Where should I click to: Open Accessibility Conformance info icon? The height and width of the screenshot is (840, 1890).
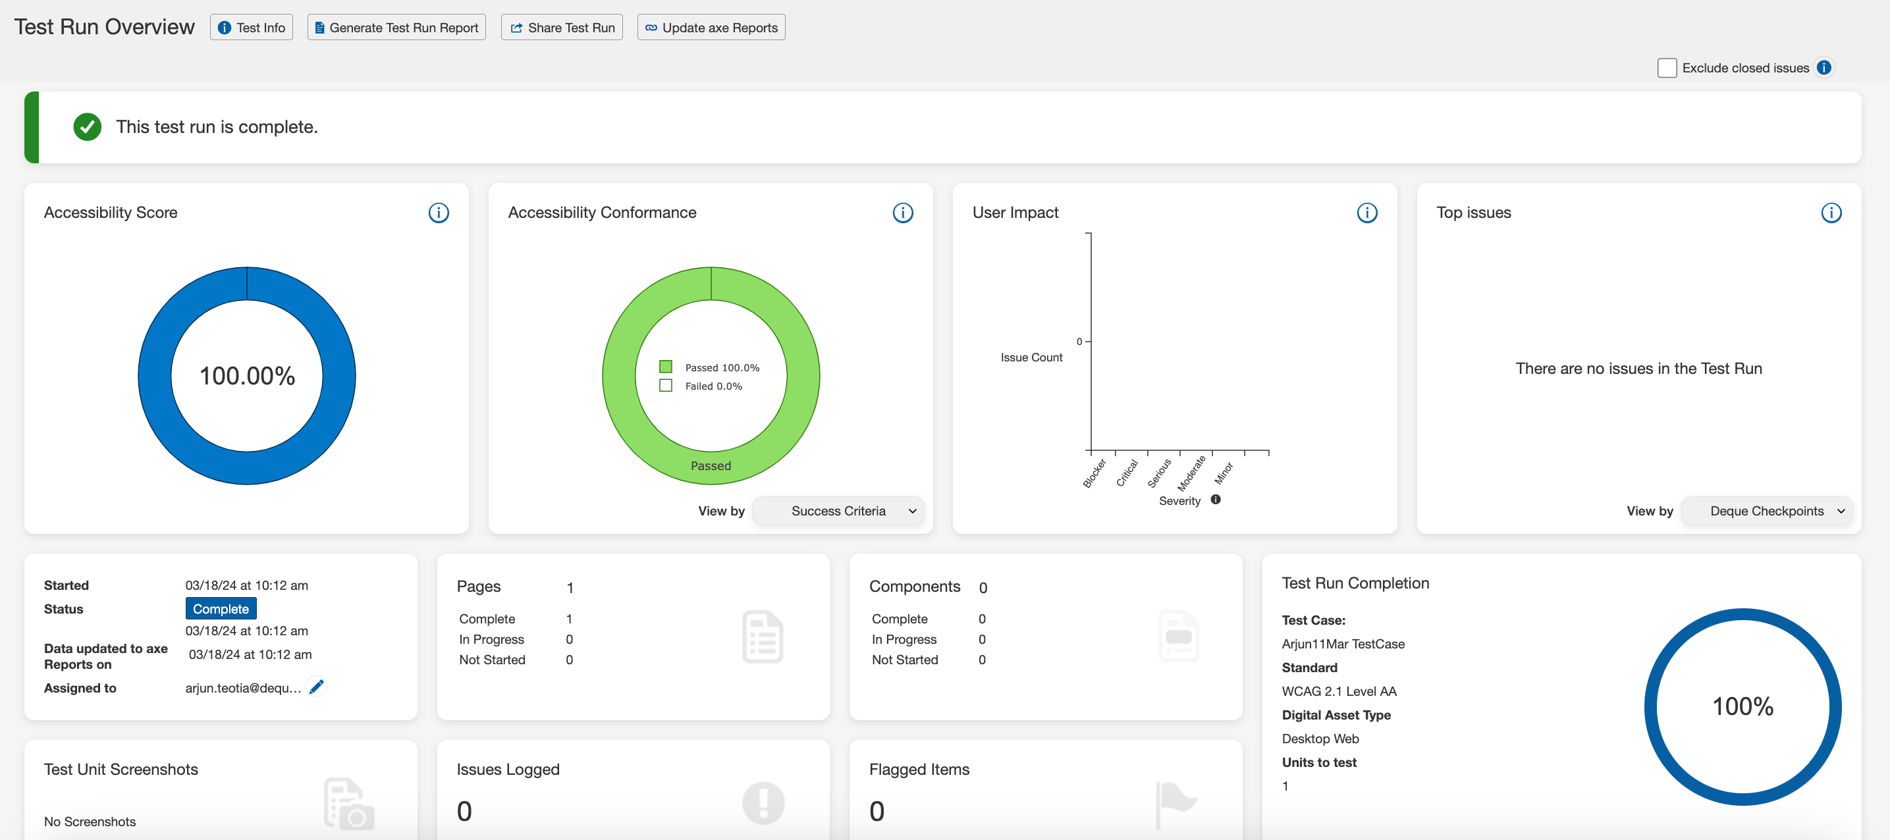tap(902, 213)
